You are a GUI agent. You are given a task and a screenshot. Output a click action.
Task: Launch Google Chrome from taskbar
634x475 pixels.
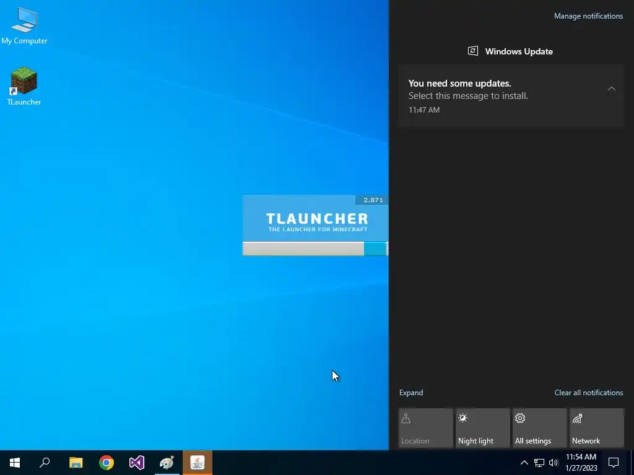(x=106, y=463)
